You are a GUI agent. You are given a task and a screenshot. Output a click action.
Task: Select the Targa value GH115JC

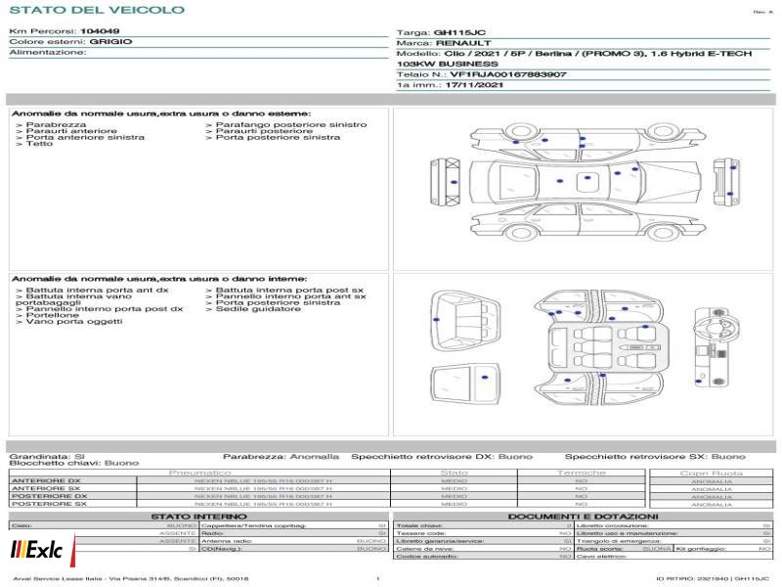pyautogui.click(x=459, y=32)
